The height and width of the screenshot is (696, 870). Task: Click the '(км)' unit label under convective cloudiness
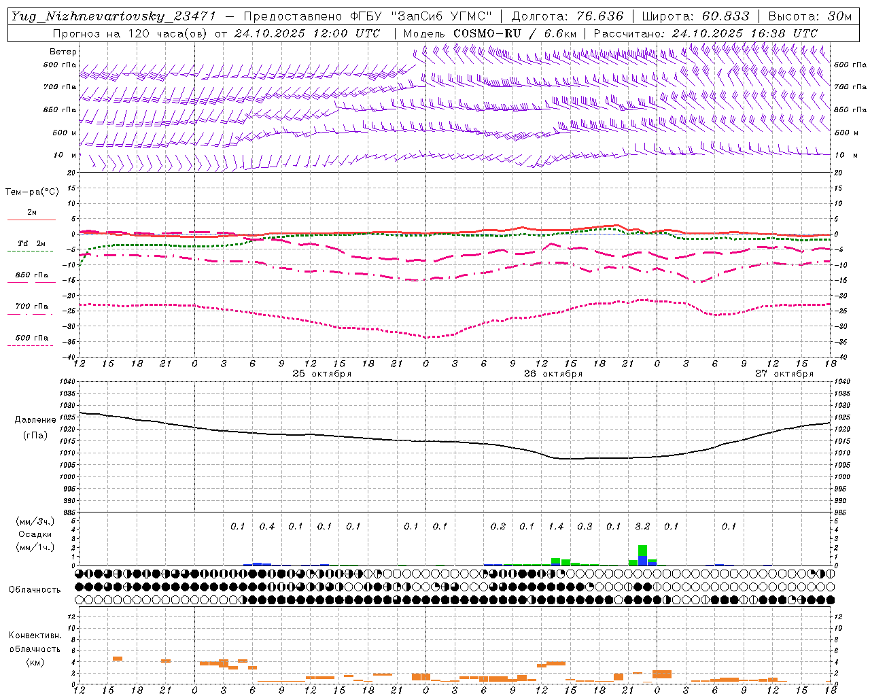tap(35, 662)
